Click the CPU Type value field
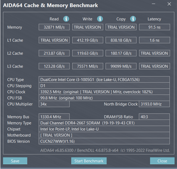 tap(104, 79)
